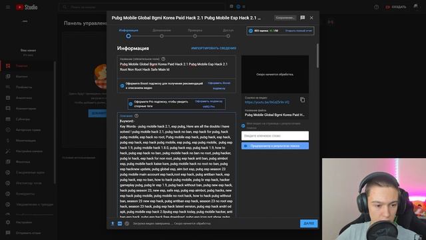Click the Сохранение status button in dialog header
Image resolution: width=426 pixels, height=240 pixels.
point(285,18)
